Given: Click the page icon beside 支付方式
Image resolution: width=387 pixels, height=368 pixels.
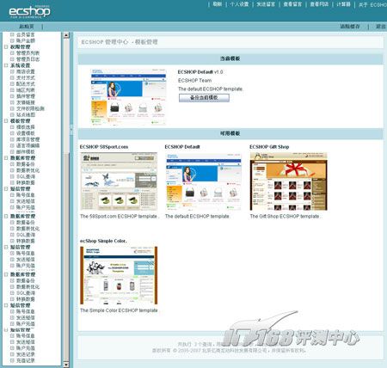Looking at the screenshot, I should click(x=12, y=77).
